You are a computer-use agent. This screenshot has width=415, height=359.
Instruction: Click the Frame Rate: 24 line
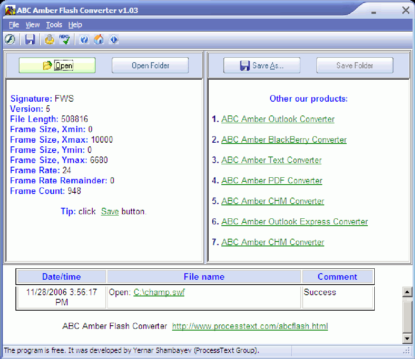pyautogui.click(x=41, y=170)
